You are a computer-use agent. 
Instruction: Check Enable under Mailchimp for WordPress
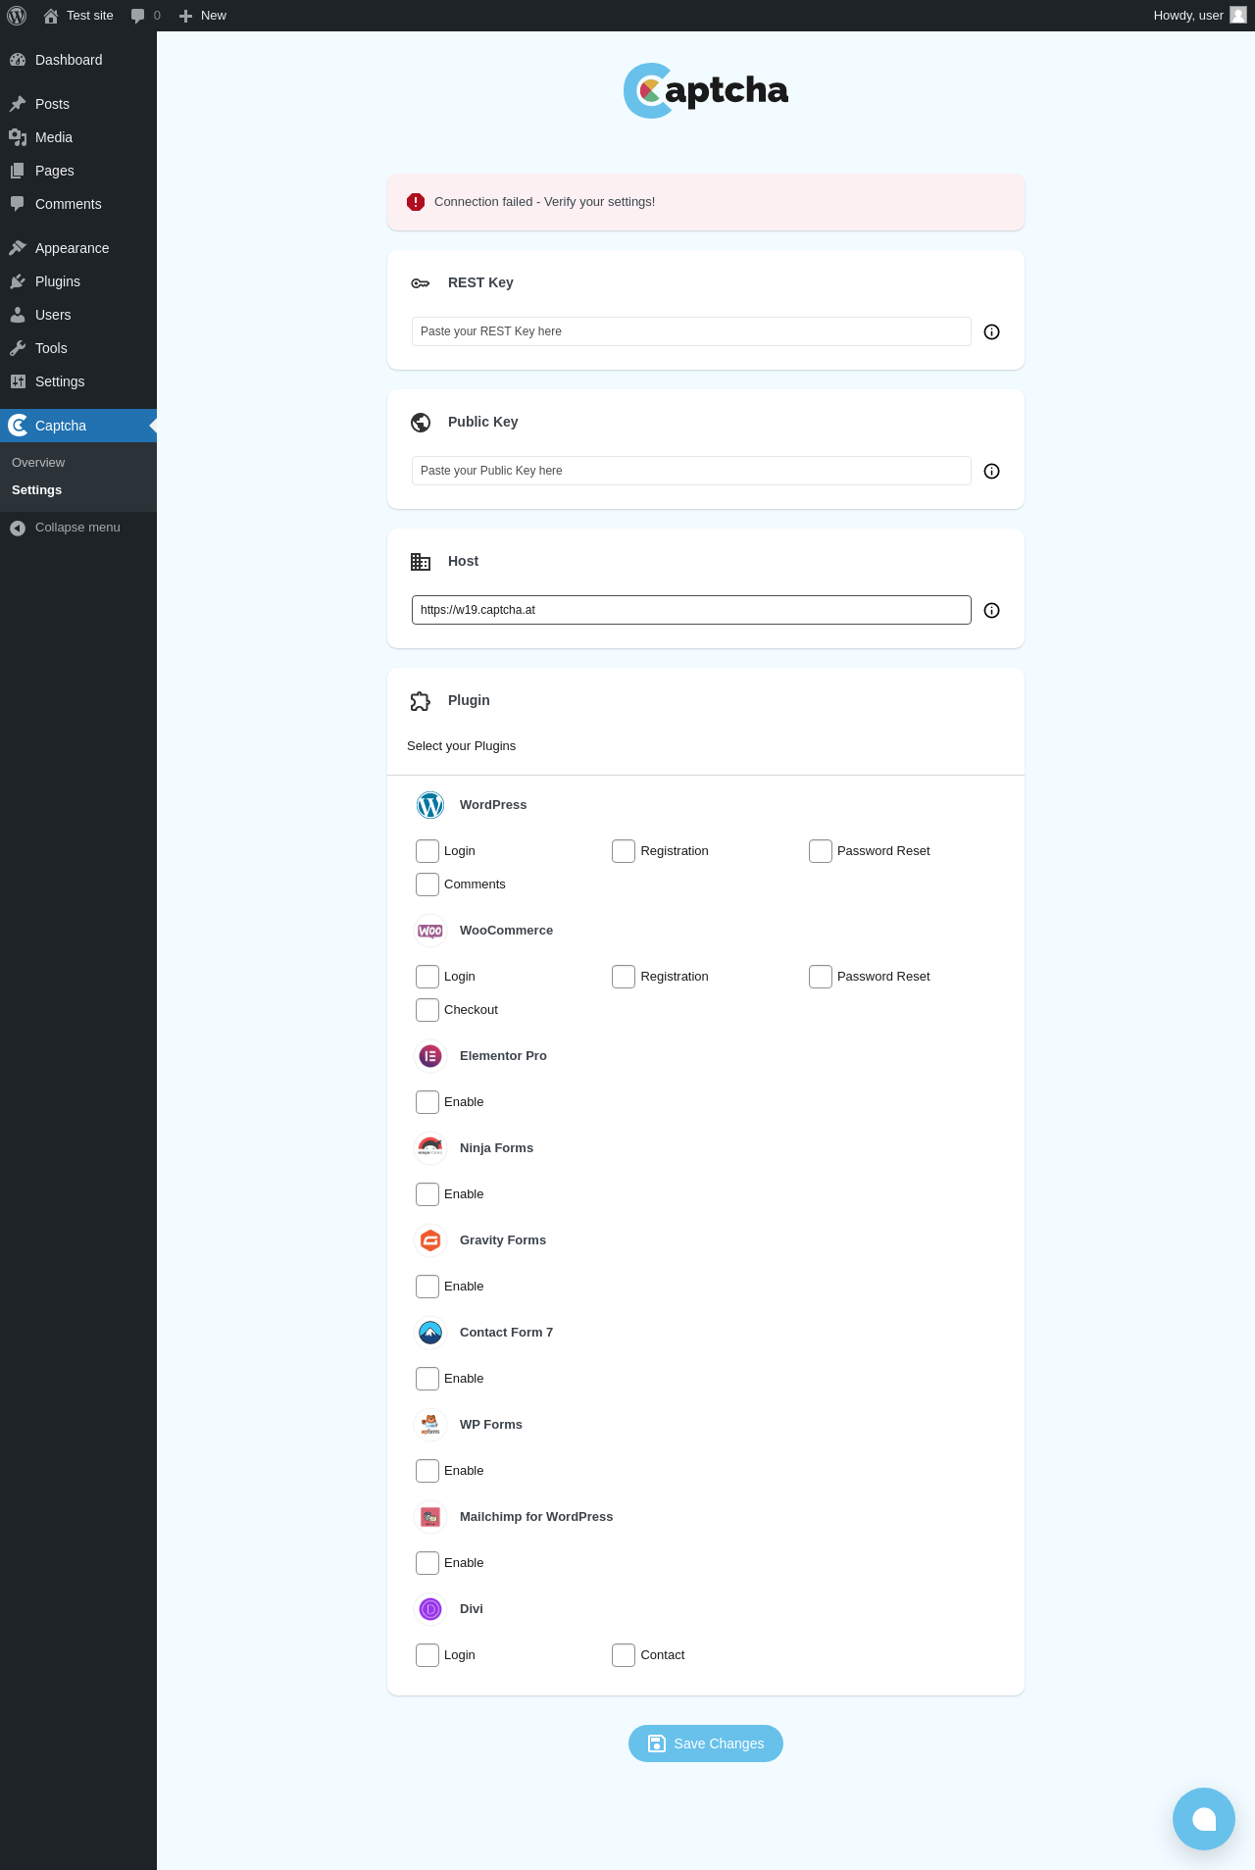[427, 1563]
